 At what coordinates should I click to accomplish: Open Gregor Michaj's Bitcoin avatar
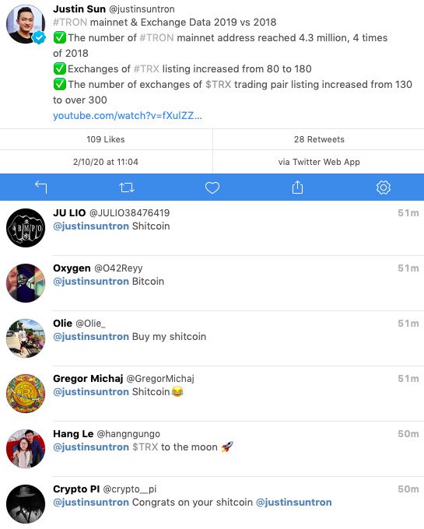(x=26, y=394)
